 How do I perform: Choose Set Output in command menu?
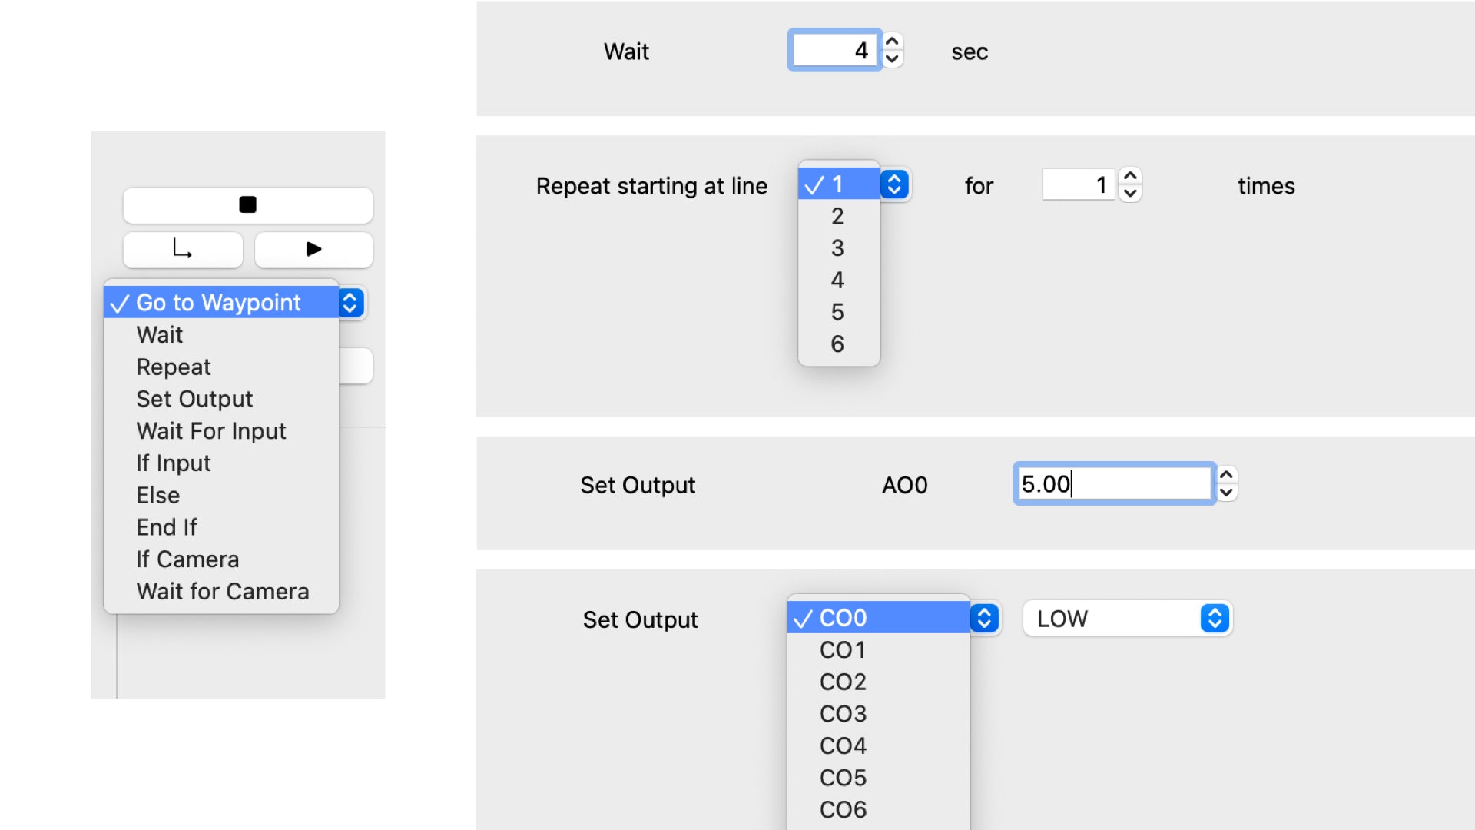tap(194, 399)
